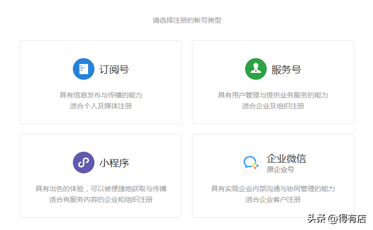Select the 服务号 title text
The width and height of the screenshot is (373, 230).
coord(286,69)
